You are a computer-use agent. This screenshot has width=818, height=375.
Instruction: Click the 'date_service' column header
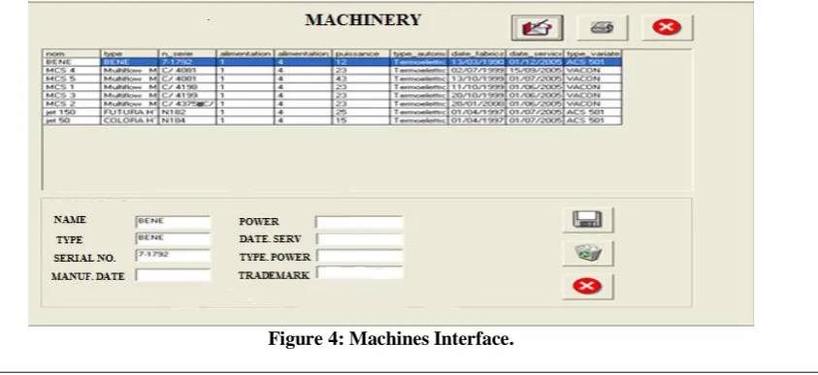click(535, 53)
